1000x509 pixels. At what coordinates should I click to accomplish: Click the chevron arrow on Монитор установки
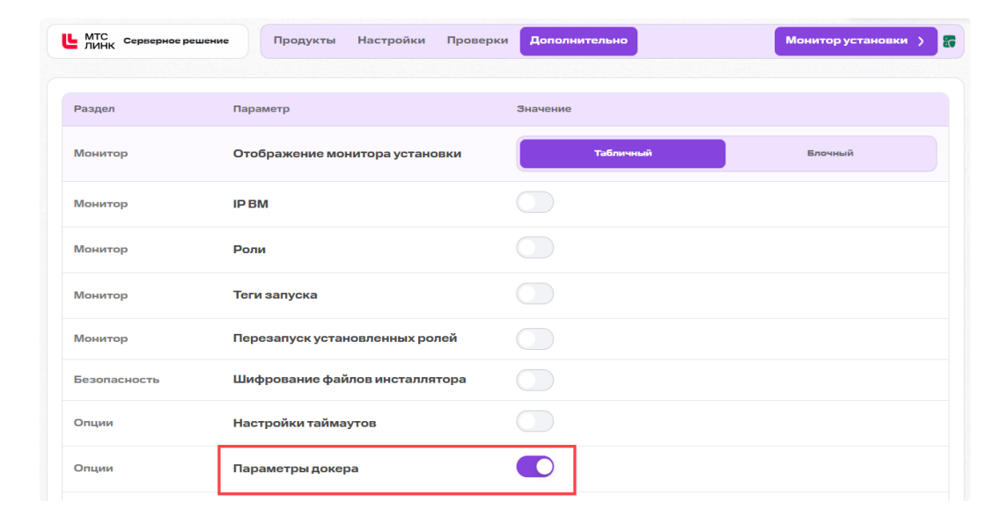tap(921, 40)
